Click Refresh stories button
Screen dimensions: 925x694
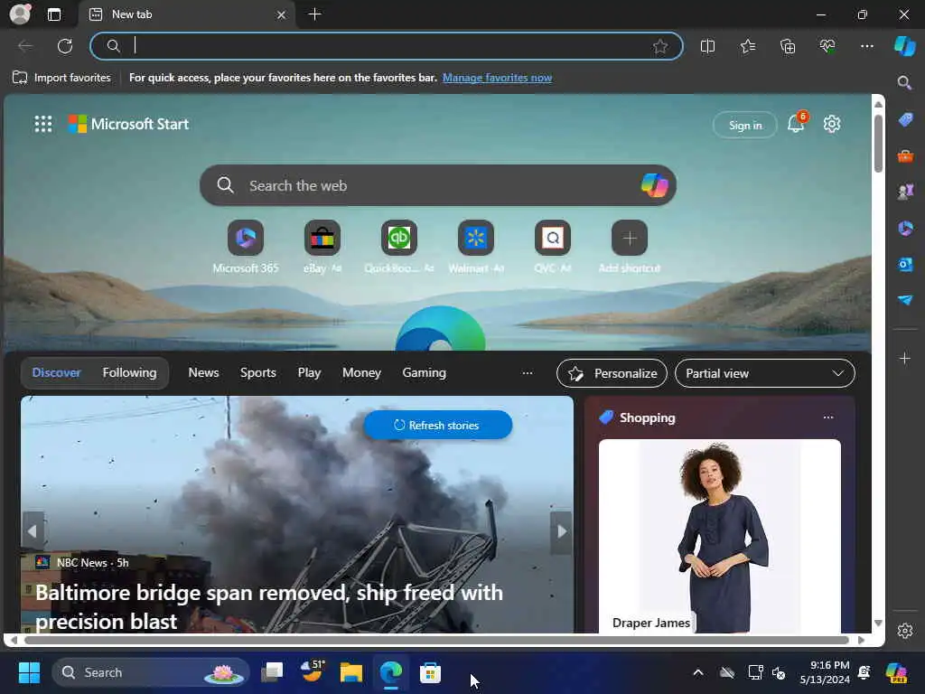[438, 425]
